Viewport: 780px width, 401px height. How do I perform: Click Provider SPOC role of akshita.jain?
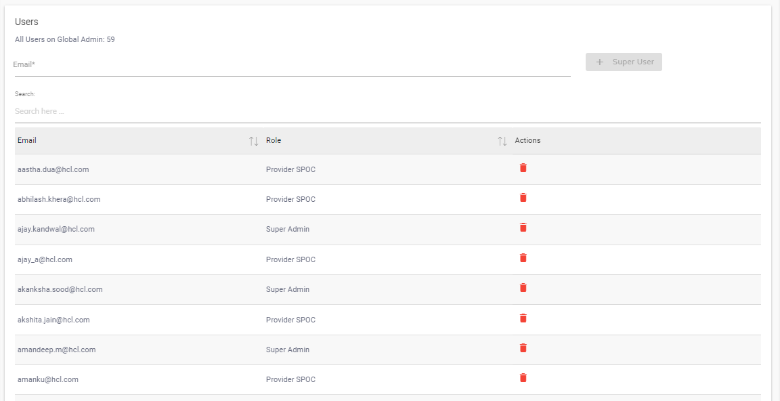click(290, 320)
